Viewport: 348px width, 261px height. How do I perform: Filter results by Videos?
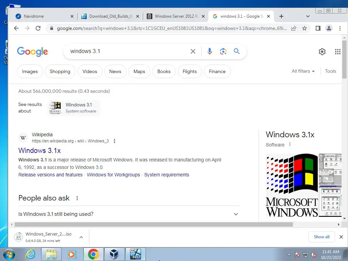(90, 71)
